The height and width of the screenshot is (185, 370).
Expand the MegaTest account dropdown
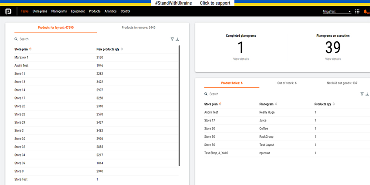[349, 11]
